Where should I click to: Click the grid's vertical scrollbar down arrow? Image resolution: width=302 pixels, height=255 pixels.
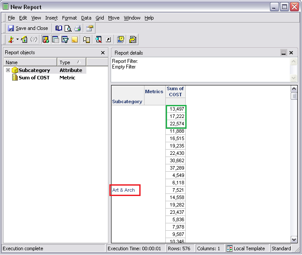tap(294, 239)
